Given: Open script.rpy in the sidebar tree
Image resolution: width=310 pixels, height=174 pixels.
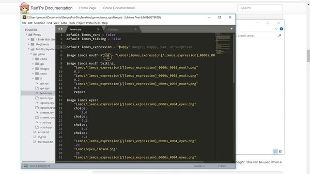Looking at the screenshot, I should click(46, 122).
